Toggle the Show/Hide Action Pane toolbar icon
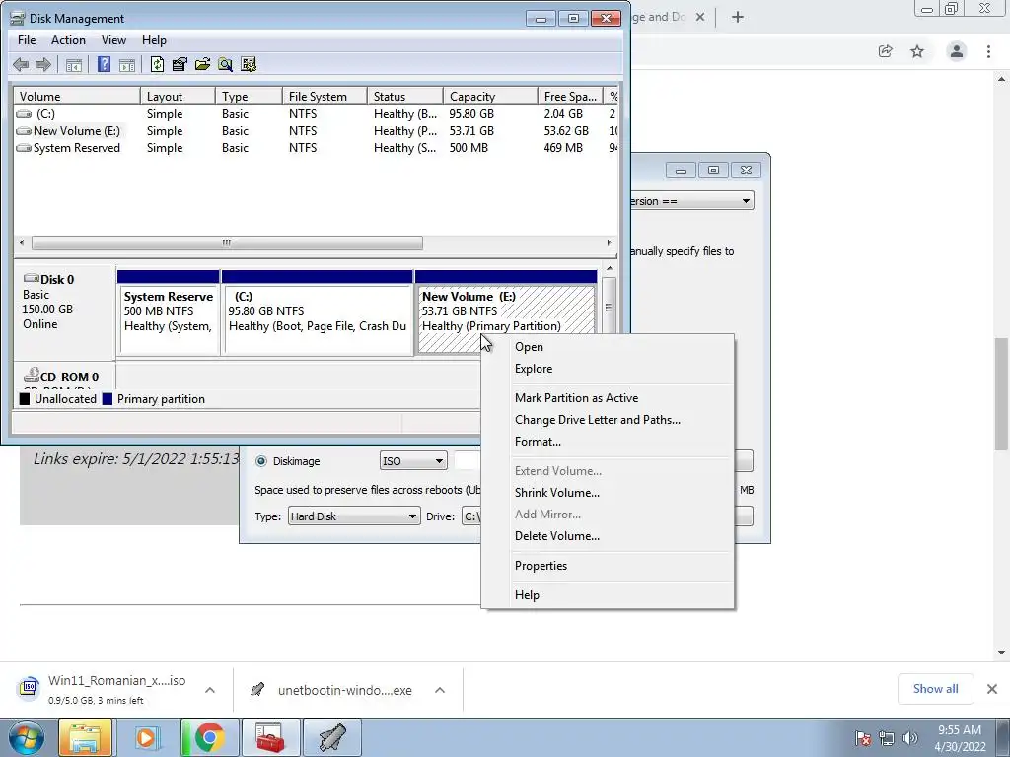Viewport: 1010px width, 757px height. click(x=127, y=64)
